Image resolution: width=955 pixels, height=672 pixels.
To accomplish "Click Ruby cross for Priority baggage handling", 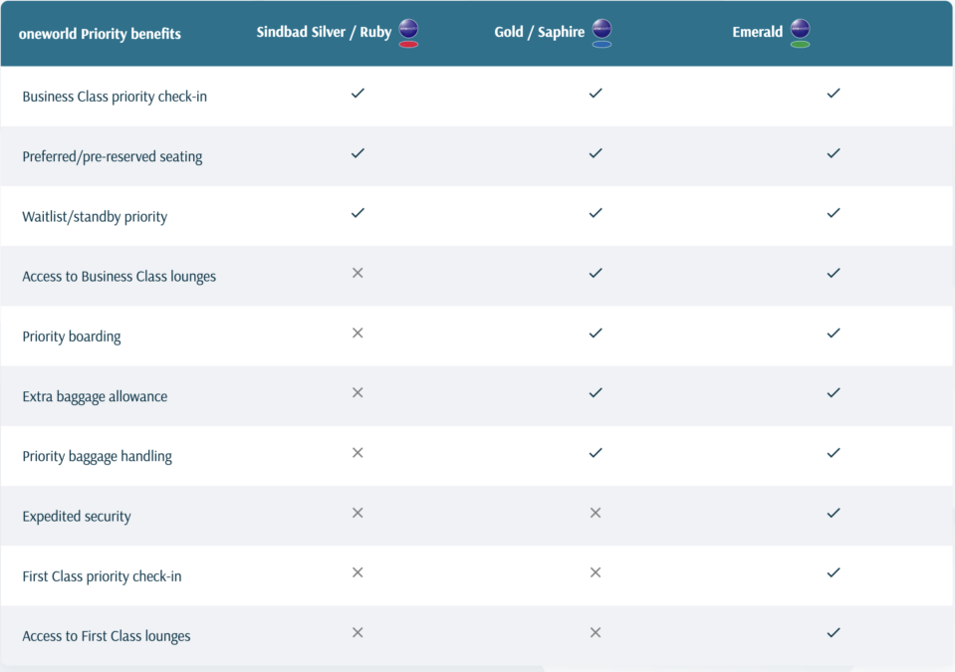I will coord(358,453).
